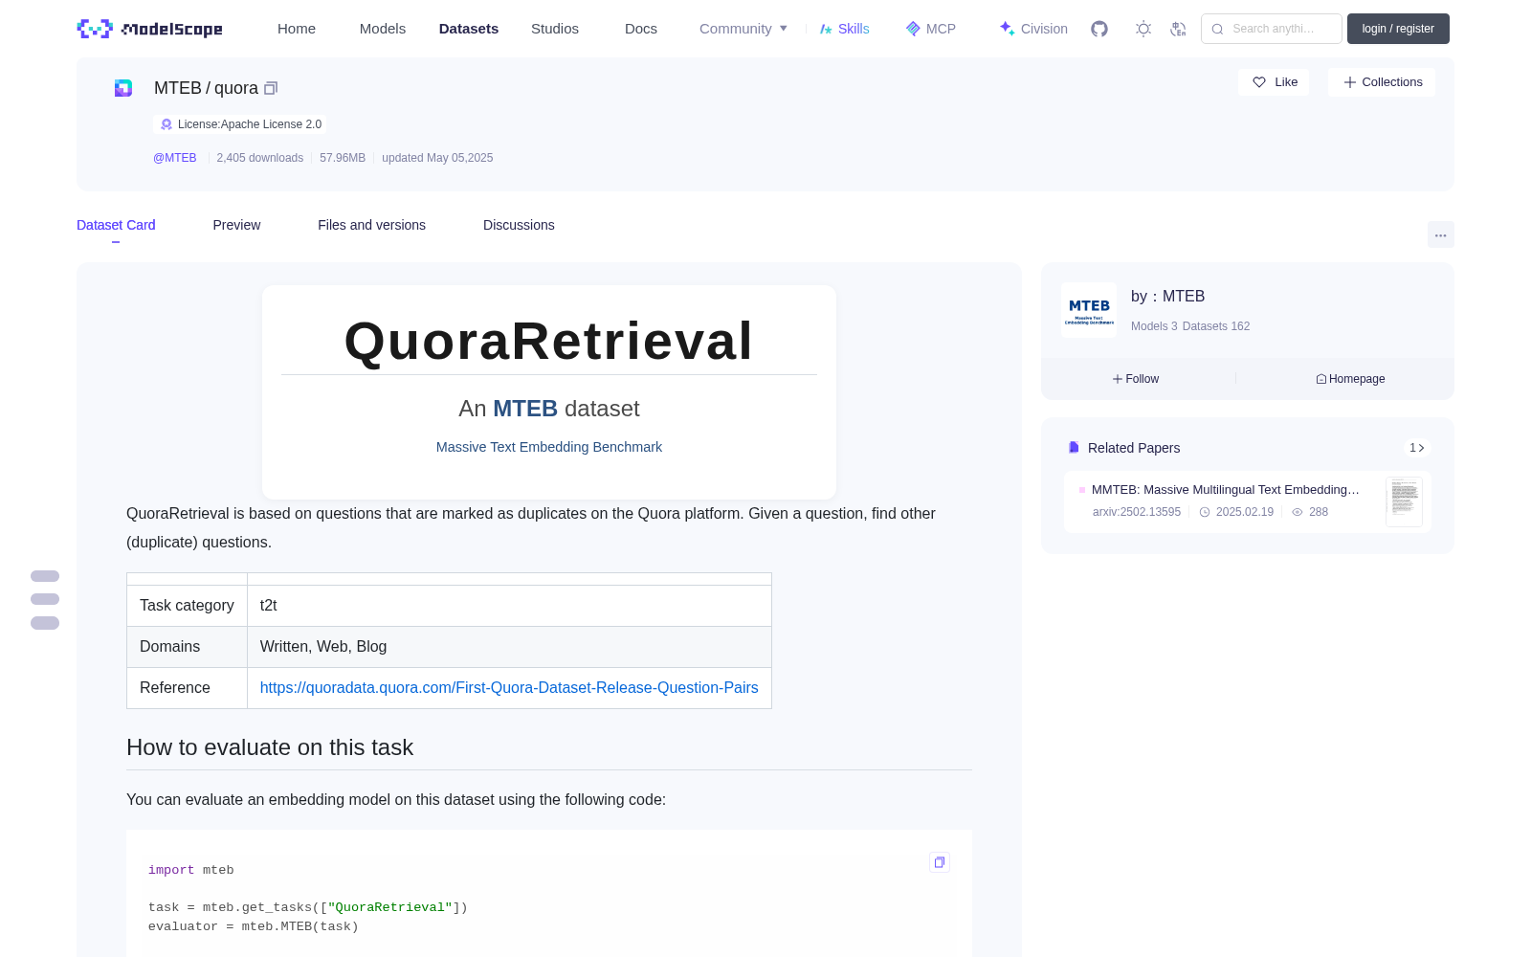1531x957 pixels.
Task: Follow the MTEB organization
Action: pos(1136,379)
